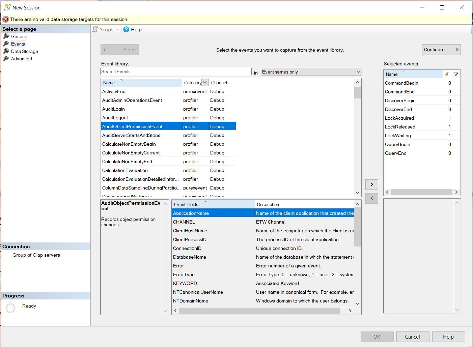473x347 pixels.
Task: Click the Cancel button
Action: (413, 337)
